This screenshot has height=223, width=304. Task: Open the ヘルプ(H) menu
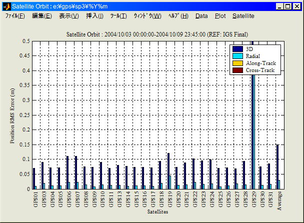(x=178, y=16)
